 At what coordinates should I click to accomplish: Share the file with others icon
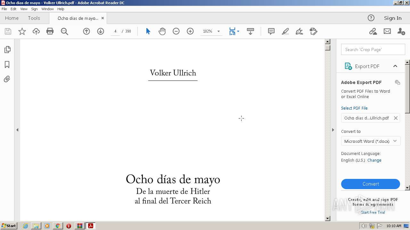click(x=401, y=31)
